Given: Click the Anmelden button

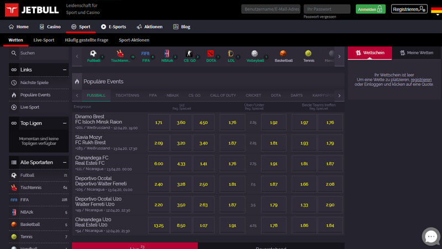Looking at the screenshot, I should pyautogui.click(x=370, y=9).
